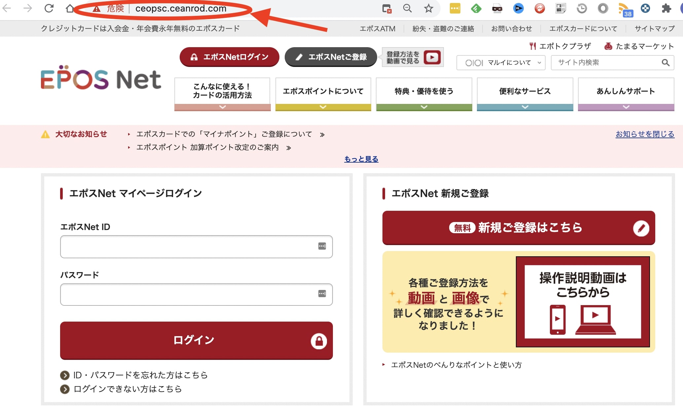
Task: Open エポスATM in top menu
Action: [377, 29]
